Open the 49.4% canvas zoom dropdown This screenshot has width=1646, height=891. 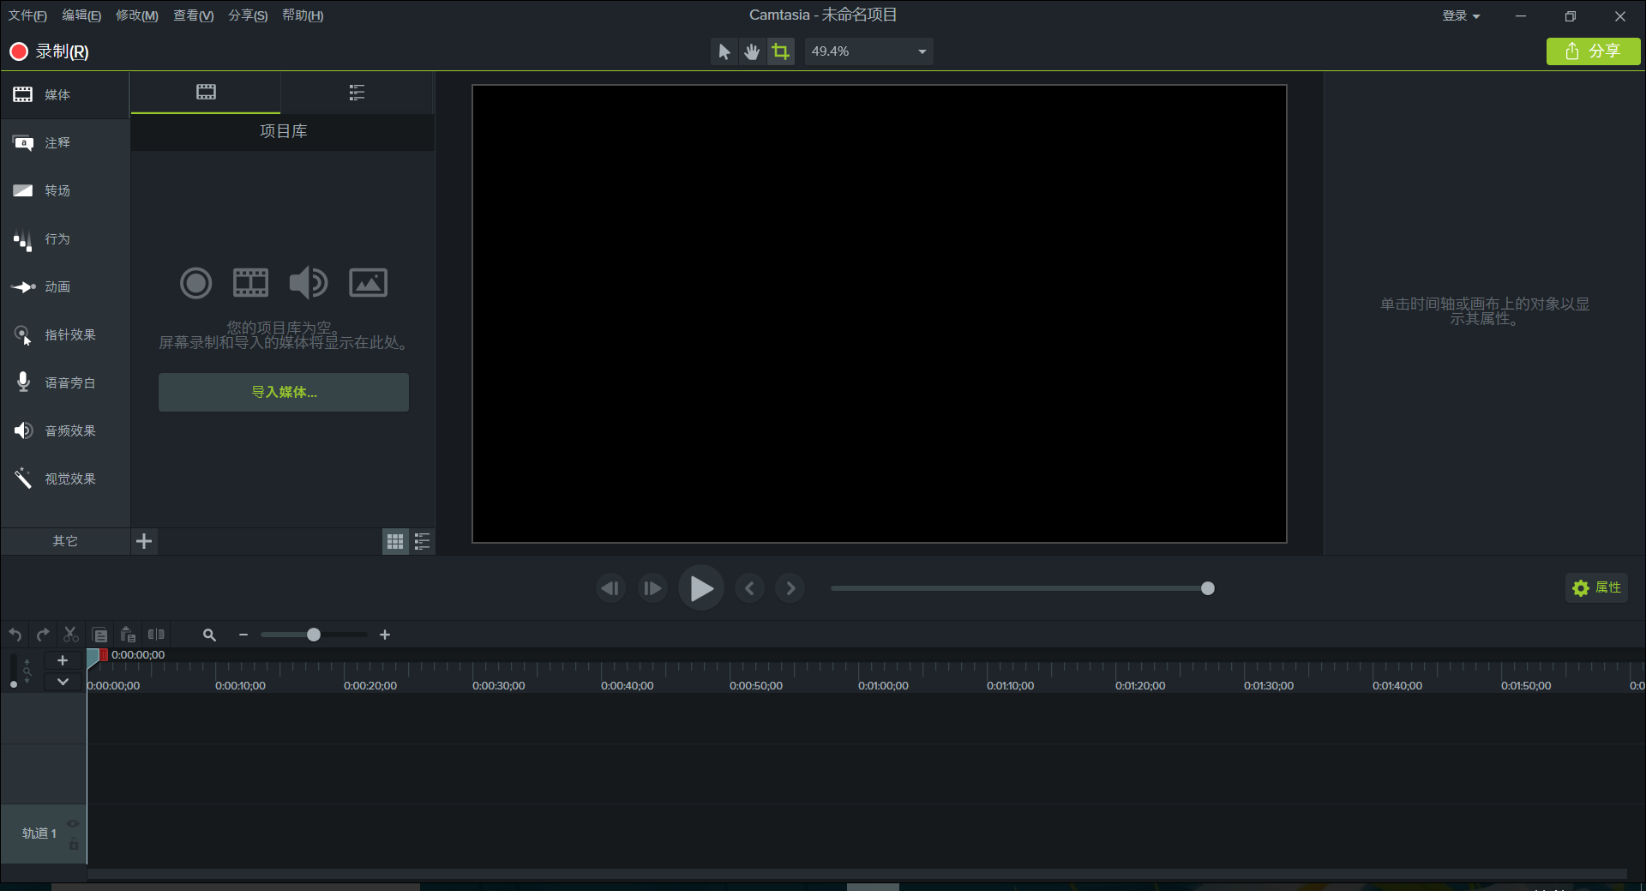point(868,51)
